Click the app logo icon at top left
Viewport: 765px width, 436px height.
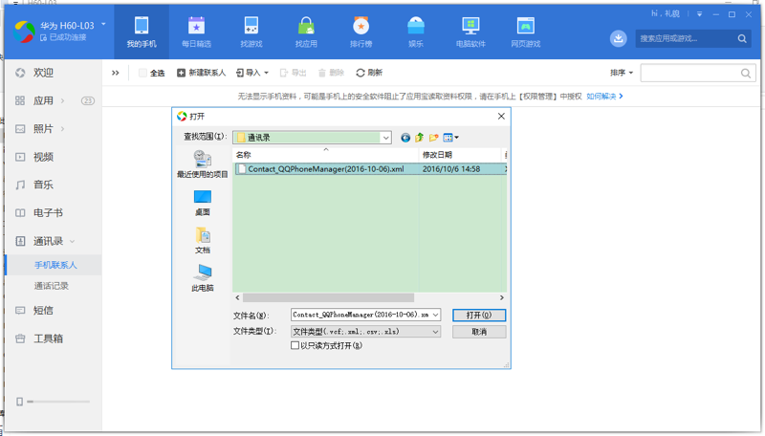click(24, 31)
